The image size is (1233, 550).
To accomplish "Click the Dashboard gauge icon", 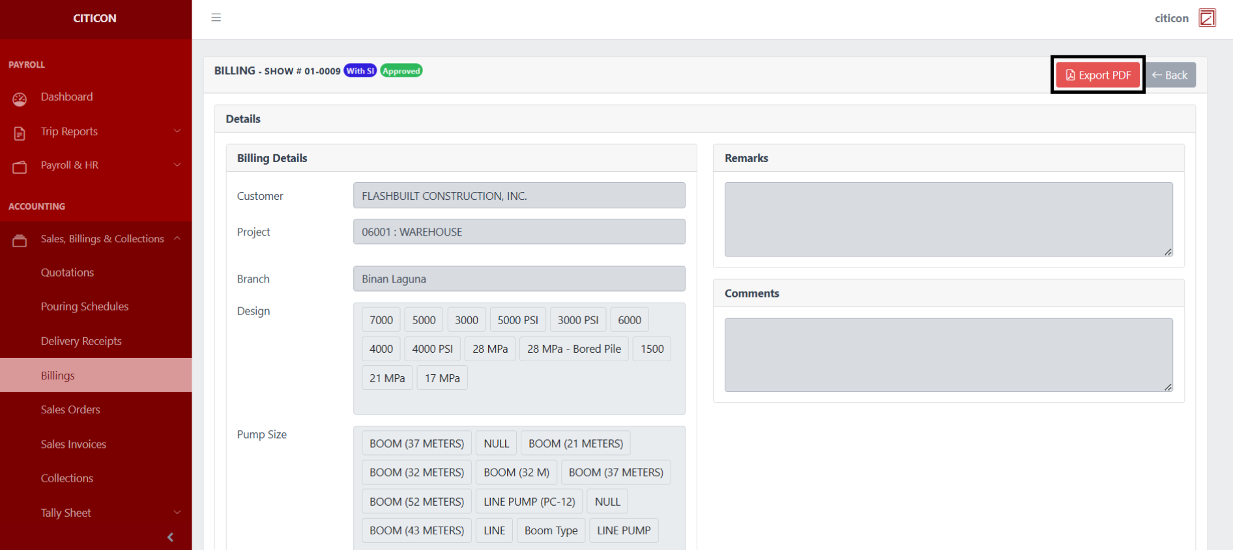I will pyautogui.click(x=20, y=98).
